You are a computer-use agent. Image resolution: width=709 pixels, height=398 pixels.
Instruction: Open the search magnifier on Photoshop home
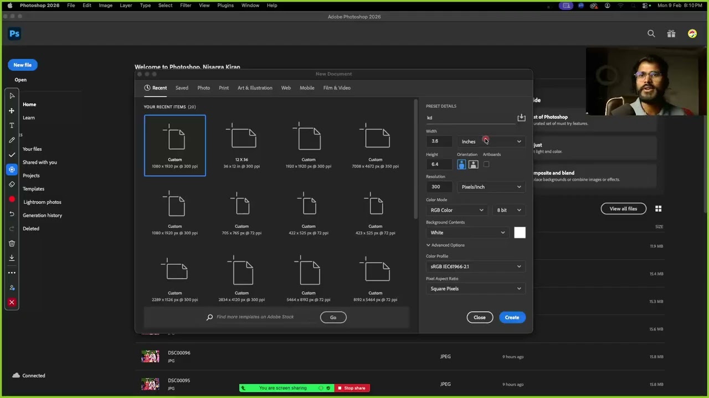pyautogui.click(x=651, y=34)
